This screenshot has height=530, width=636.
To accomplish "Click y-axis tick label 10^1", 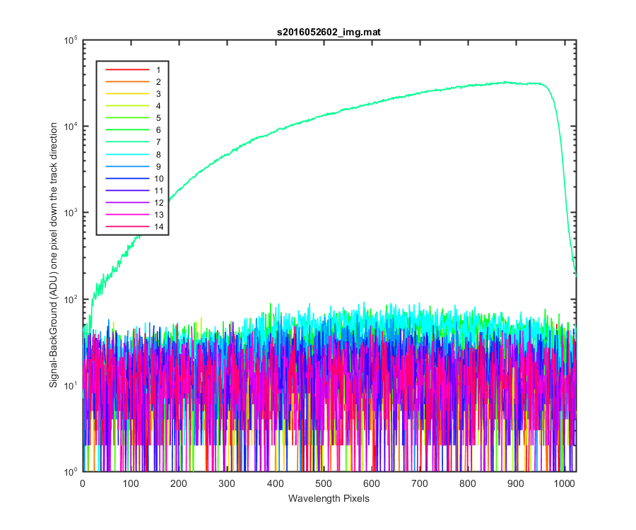I will click(x=71, y=386).
